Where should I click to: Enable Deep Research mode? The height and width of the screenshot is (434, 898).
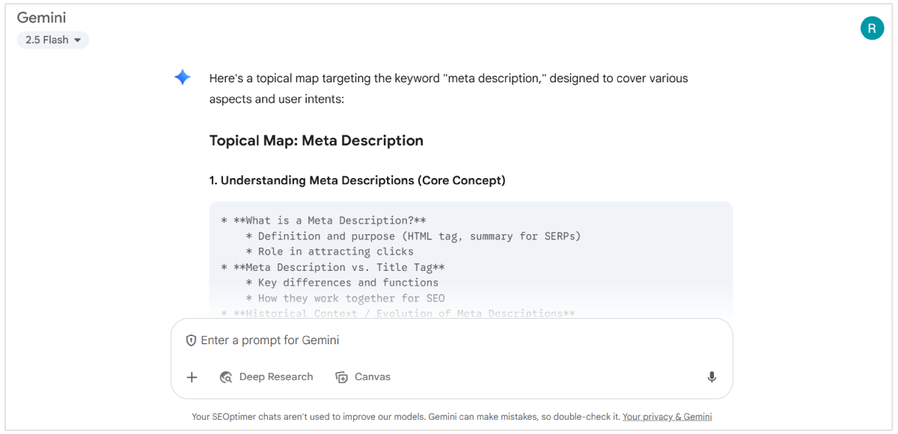click(x=266, y=376)
